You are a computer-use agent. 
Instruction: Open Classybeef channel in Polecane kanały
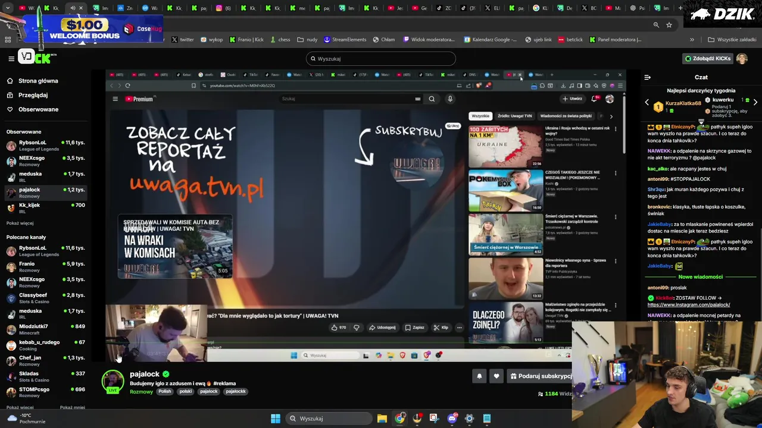(x=45, y=298)
